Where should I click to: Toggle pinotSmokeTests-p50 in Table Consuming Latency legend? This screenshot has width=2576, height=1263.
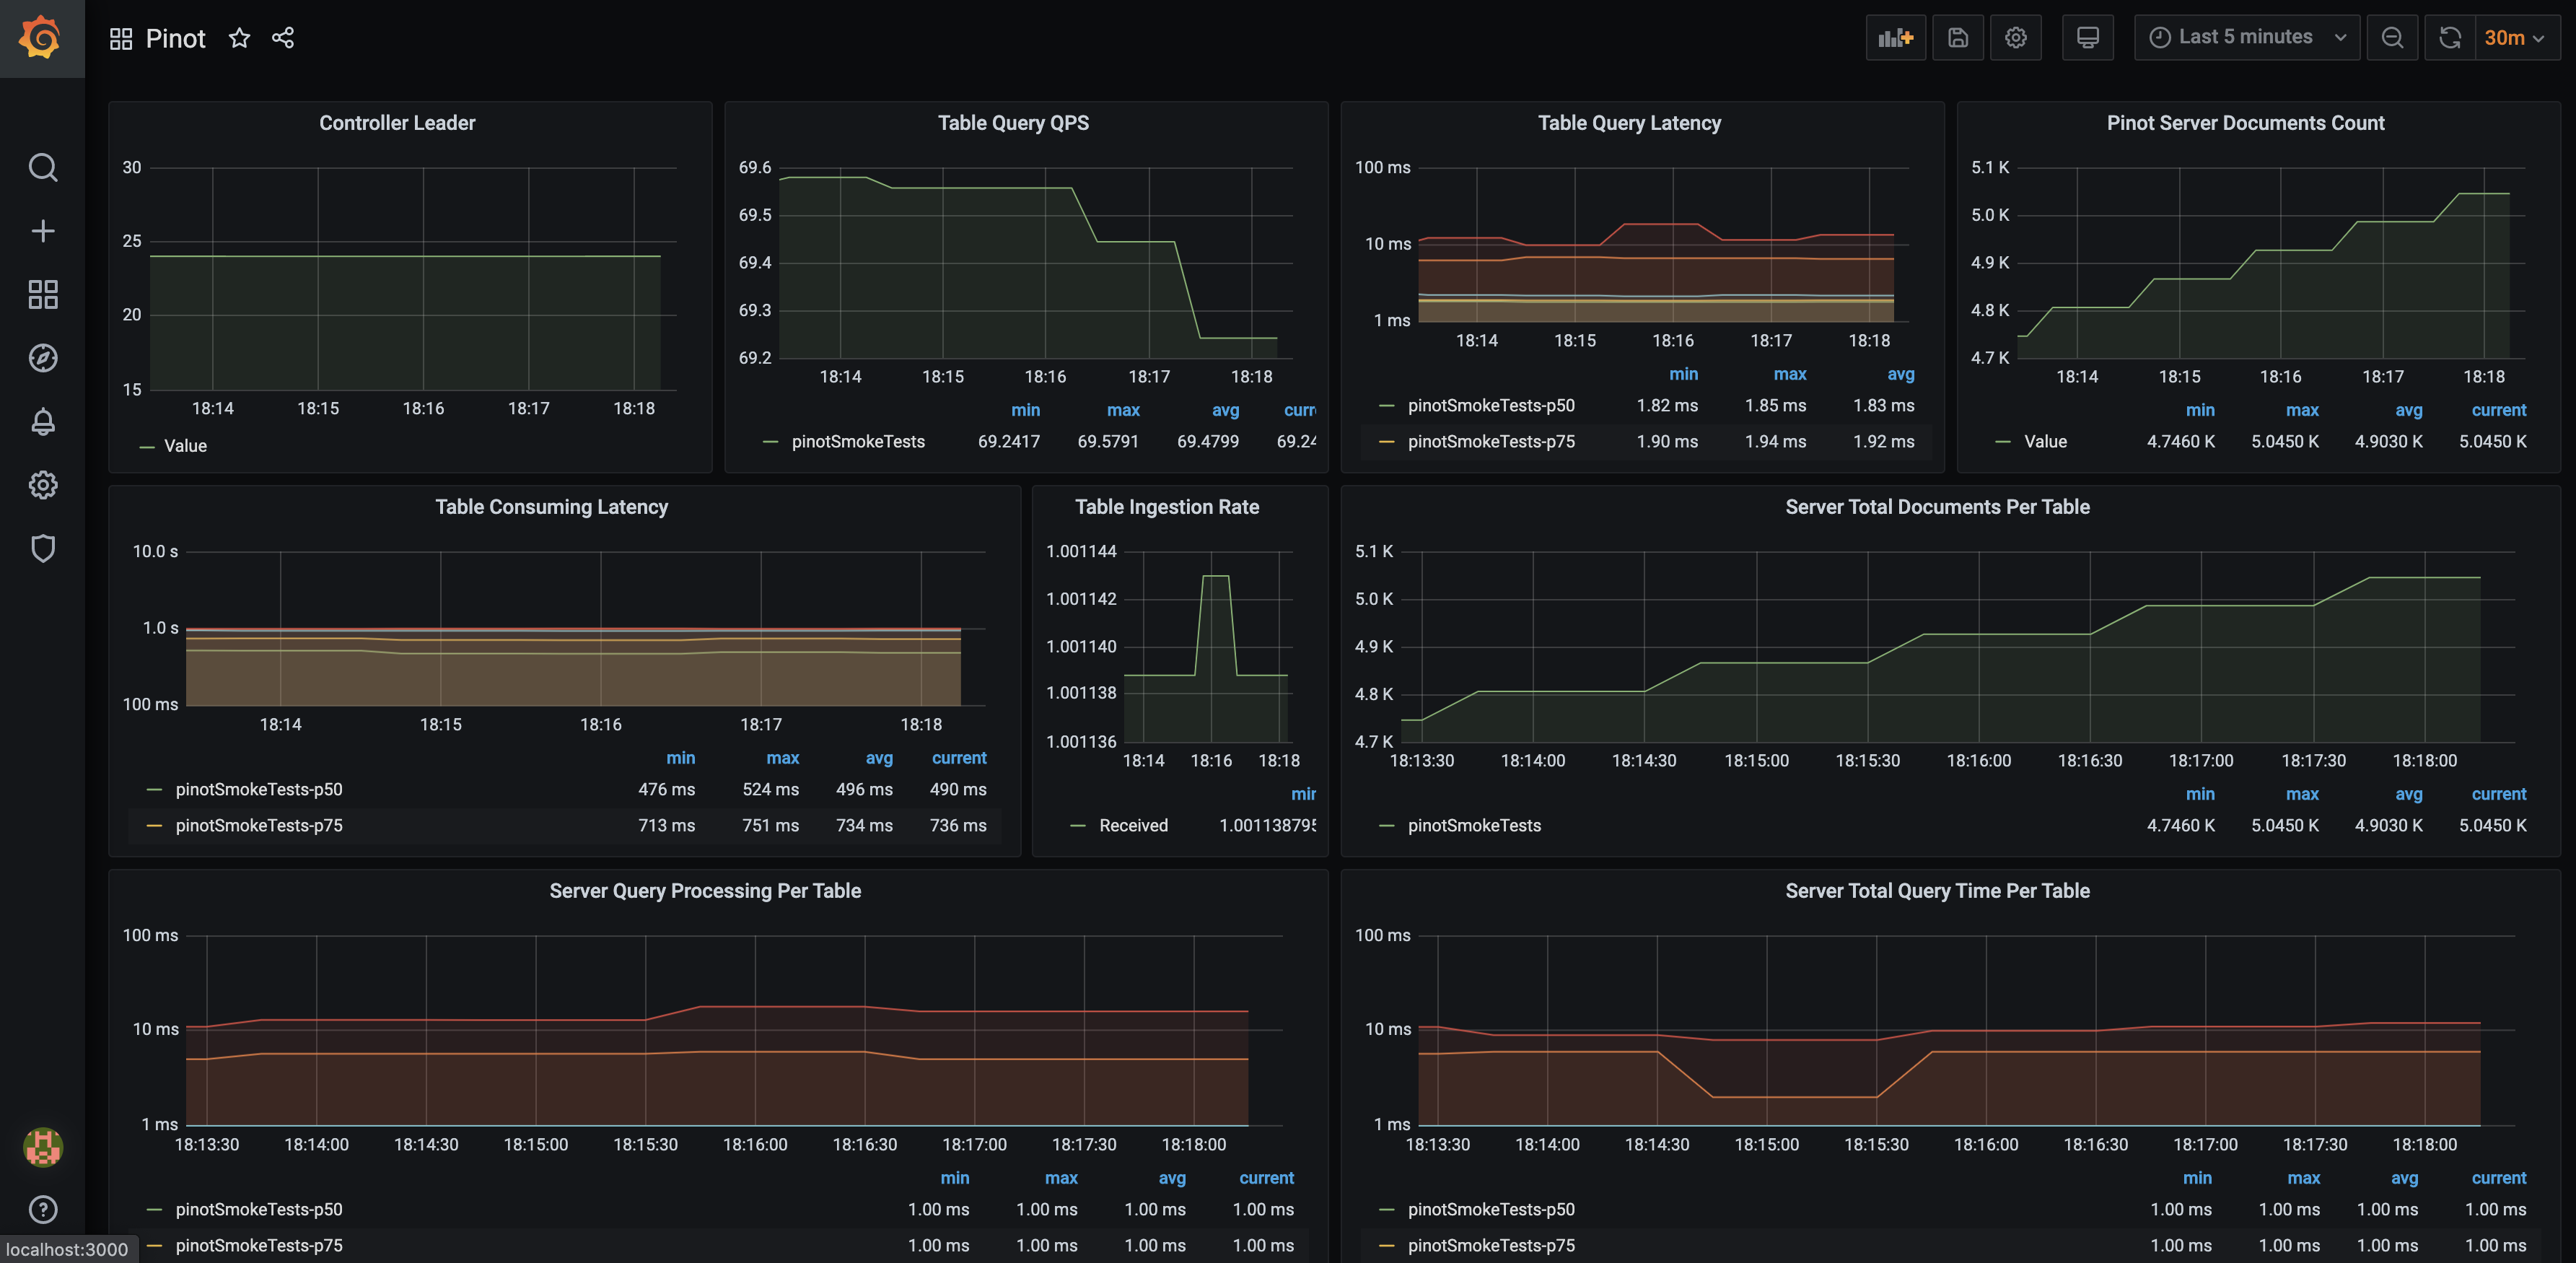(259, 790)
